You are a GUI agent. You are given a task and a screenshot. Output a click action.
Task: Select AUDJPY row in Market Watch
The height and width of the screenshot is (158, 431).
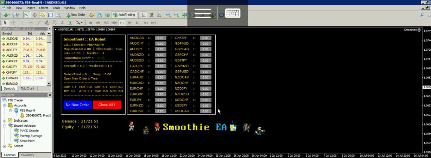(x=24, y=50)
